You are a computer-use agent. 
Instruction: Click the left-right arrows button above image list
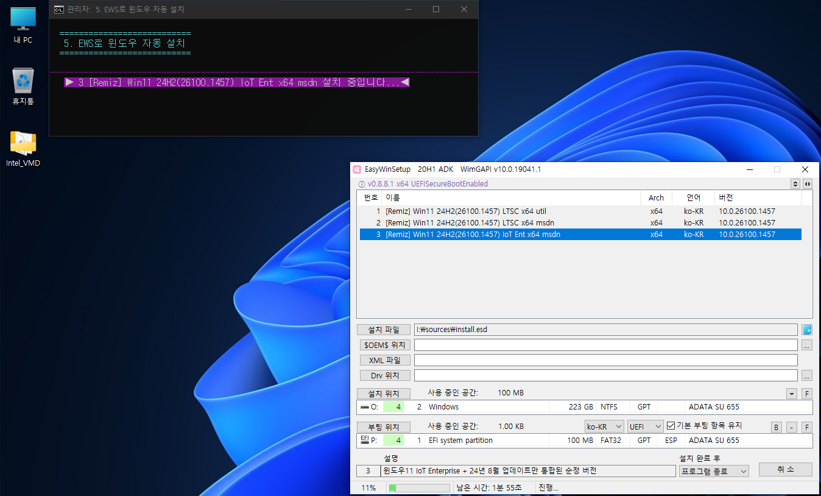tap(807, 184)
